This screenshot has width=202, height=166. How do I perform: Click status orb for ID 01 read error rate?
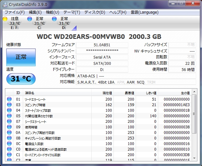coord(9,99)
